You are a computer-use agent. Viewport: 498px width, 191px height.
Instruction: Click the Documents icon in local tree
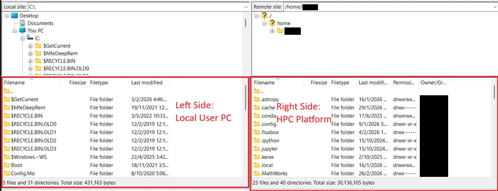coord(22,23)
